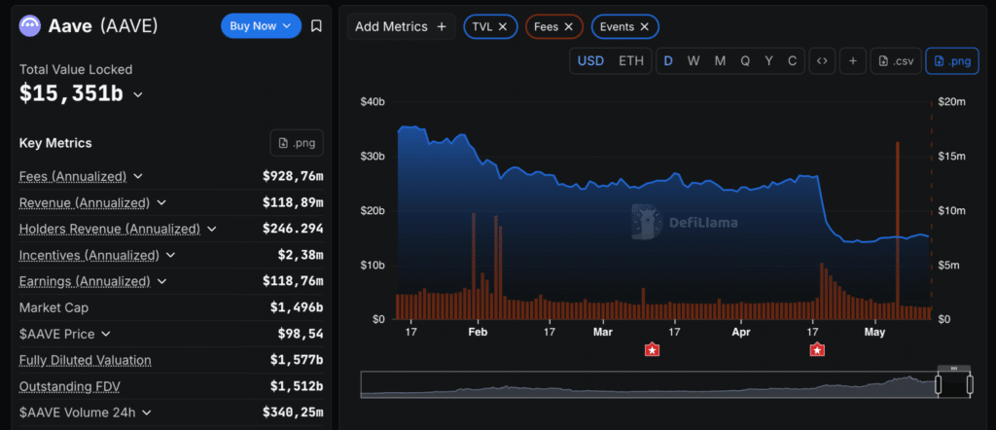Click the Aave protocol logo icon

point(30,26)
